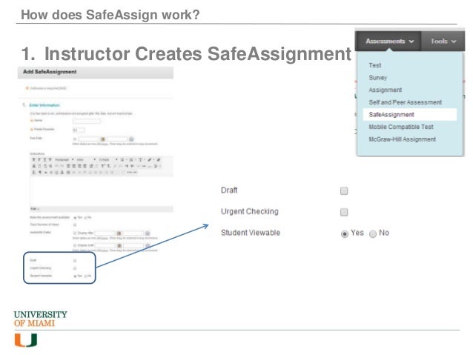Click inside the Instructions text editor area
The width and height of the screenshot is (473, 355).
pyautogui.click(x=102, y=191)
